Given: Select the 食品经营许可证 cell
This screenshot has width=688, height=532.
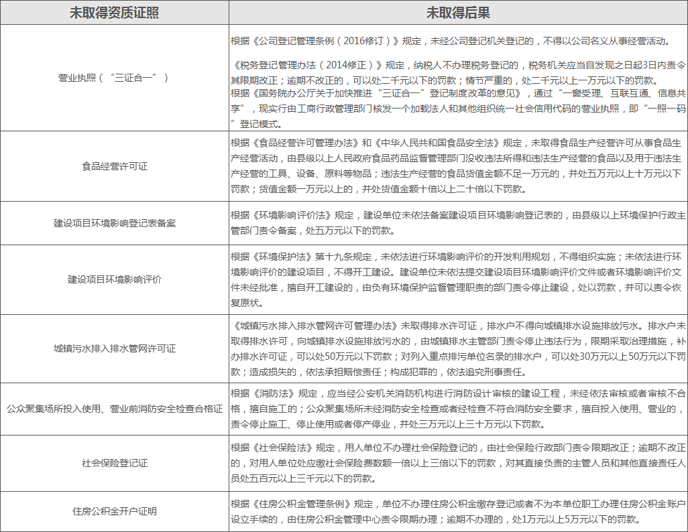Looking at the screenshot, I should (x=115, y=166).
